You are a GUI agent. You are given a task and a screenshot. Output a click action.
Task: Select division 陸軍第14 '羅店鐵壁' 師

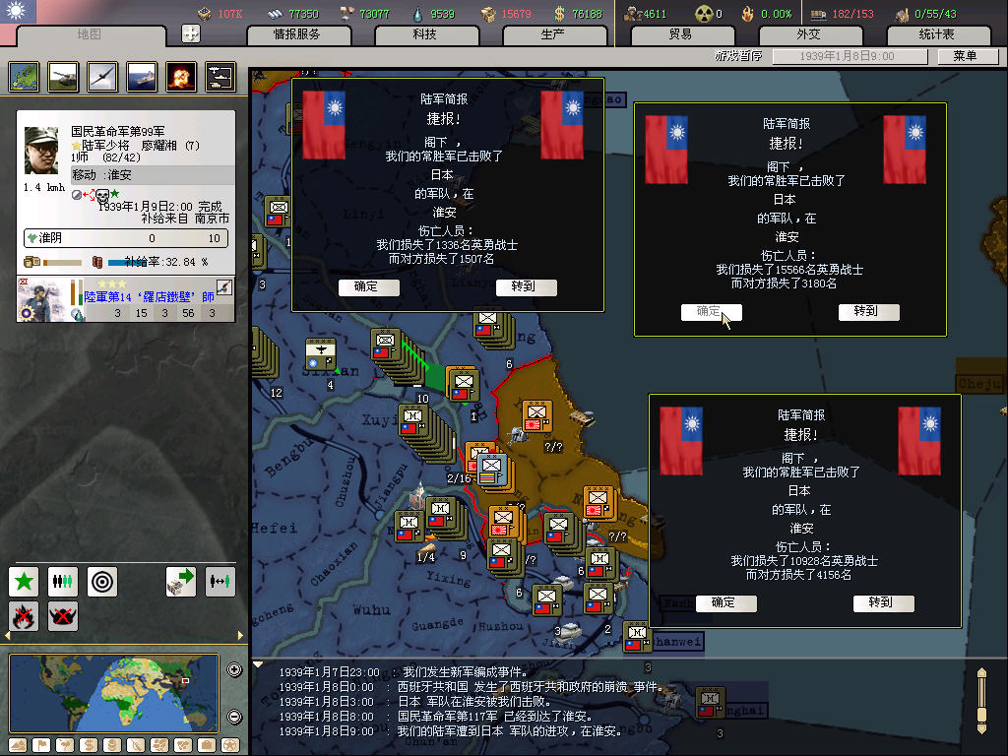pos(126,299)
